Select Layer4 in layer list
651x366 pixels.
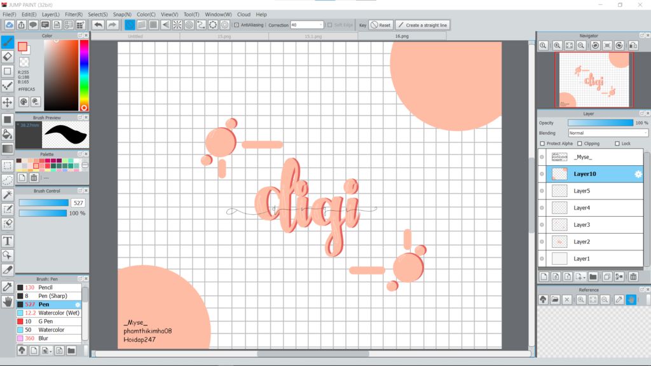coord(591,208)
